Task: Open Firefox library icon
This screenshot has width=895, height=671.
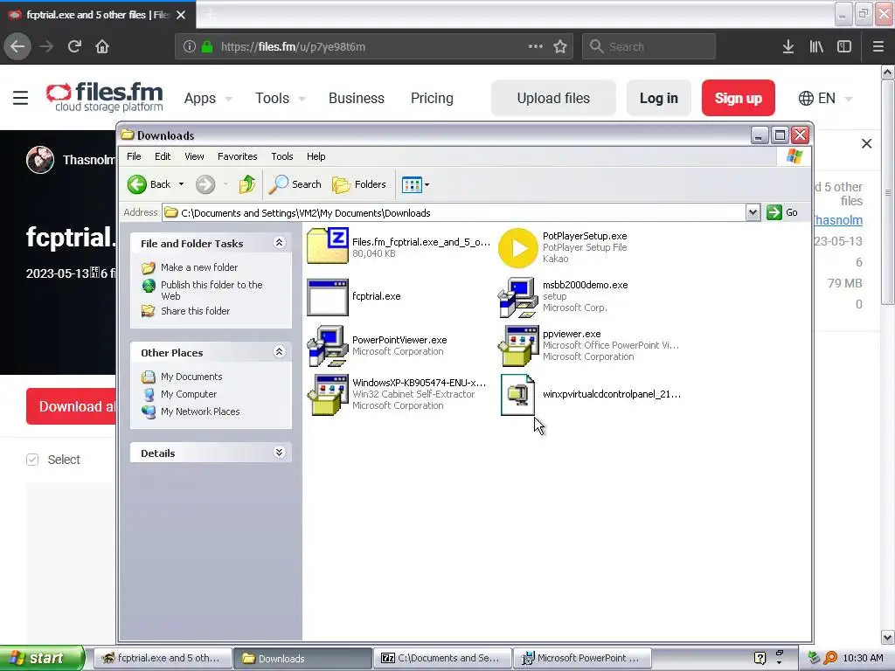Action: [816, 46]
